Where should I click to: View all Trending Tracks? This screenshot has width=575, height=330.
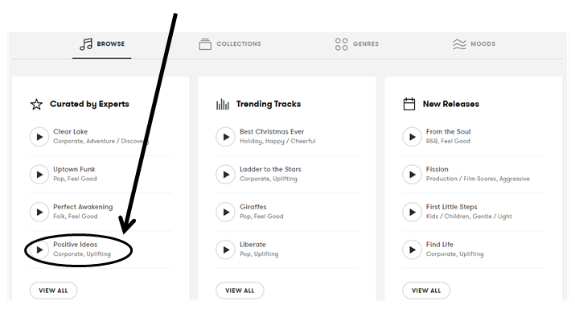click(x=240, y=291)
